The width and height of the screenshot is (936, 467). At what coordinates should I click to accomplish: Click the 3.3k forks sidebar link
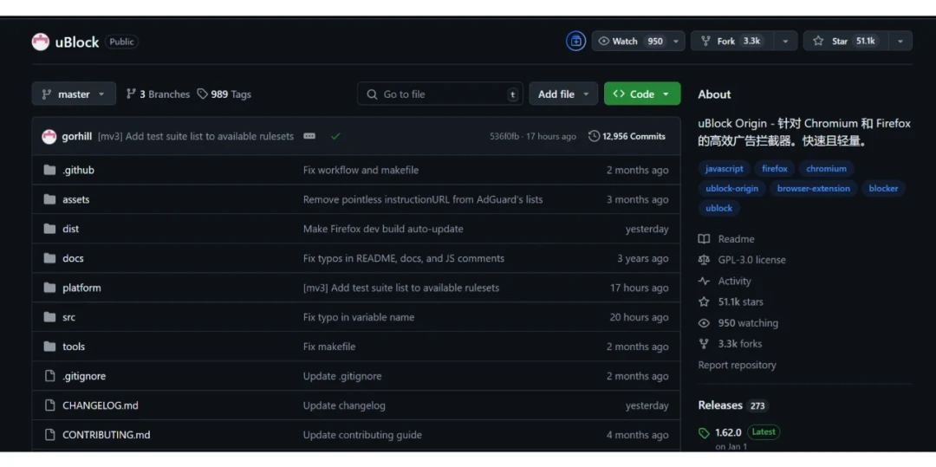(x=730, y=344)
